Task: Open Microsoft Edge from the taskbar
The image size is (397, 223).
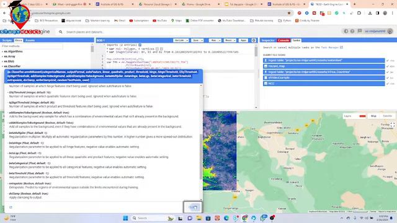Action: [x=226, y=218]
